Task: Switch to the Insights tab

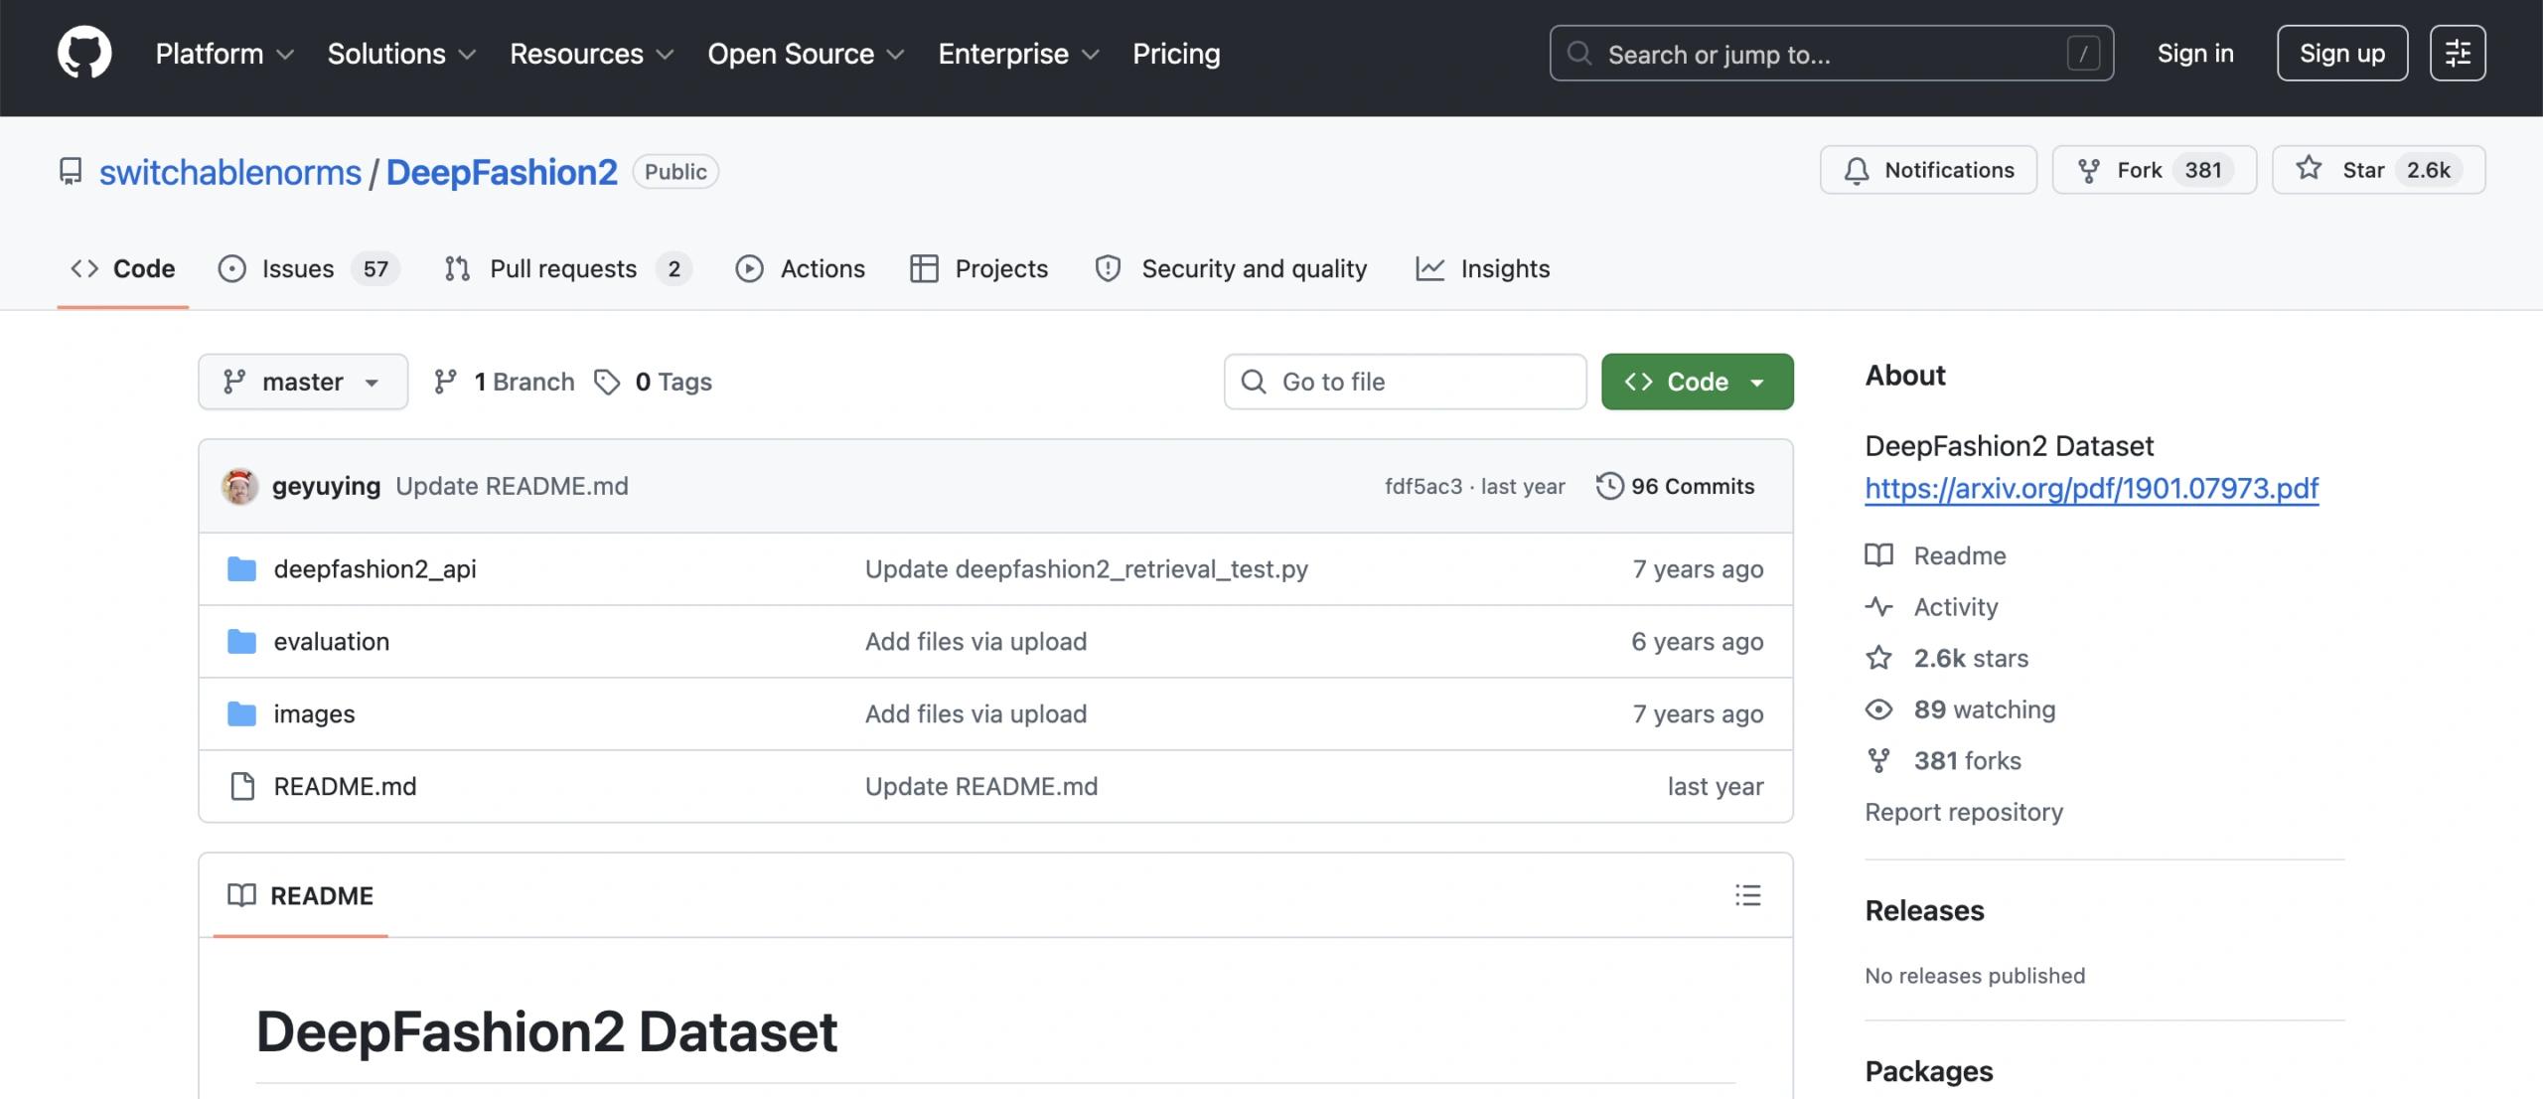Action: (1483, 268)
